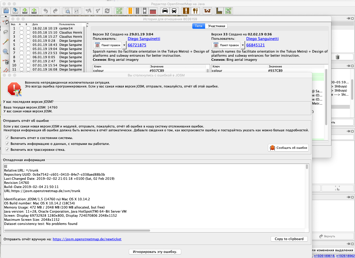Open Diego Sanguinetti link for version 32
The image size is (355, 258).
pyautogui.click(x=144, y=39)
